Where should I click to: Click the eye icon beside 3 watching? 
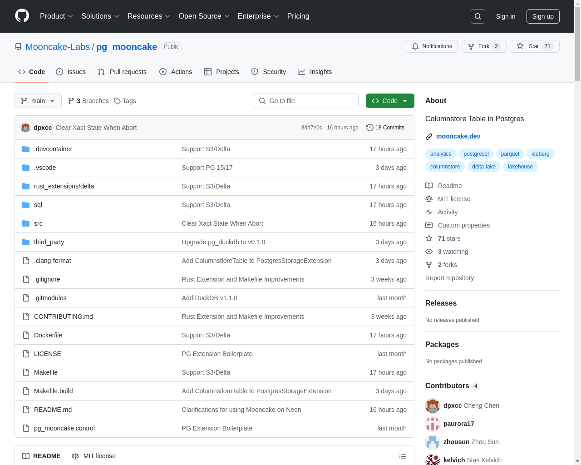pyautogui.click(x=429, y=252)
